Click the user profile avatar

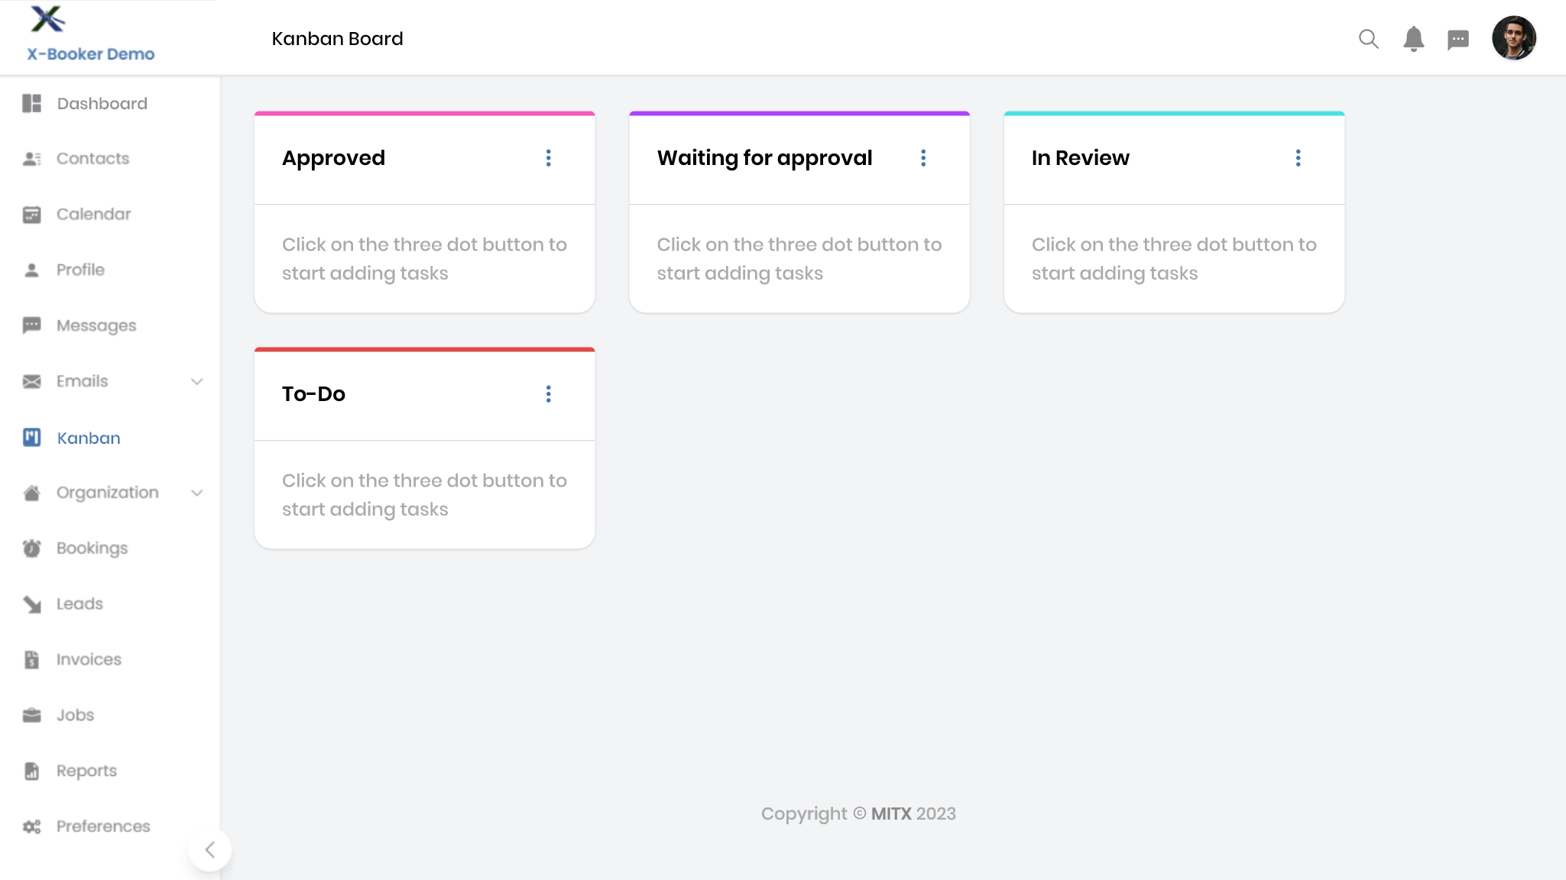[1513, 38]
